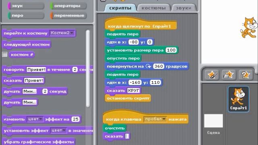
Task: Open the перо blocks category
Action: click(x=26, y=16)
